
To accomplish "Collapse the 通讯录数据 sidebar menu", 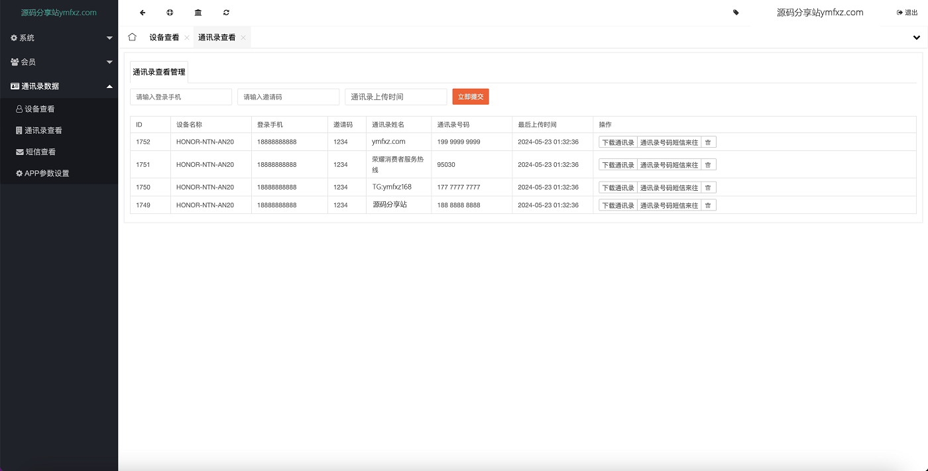I will (x=59, y=86).
